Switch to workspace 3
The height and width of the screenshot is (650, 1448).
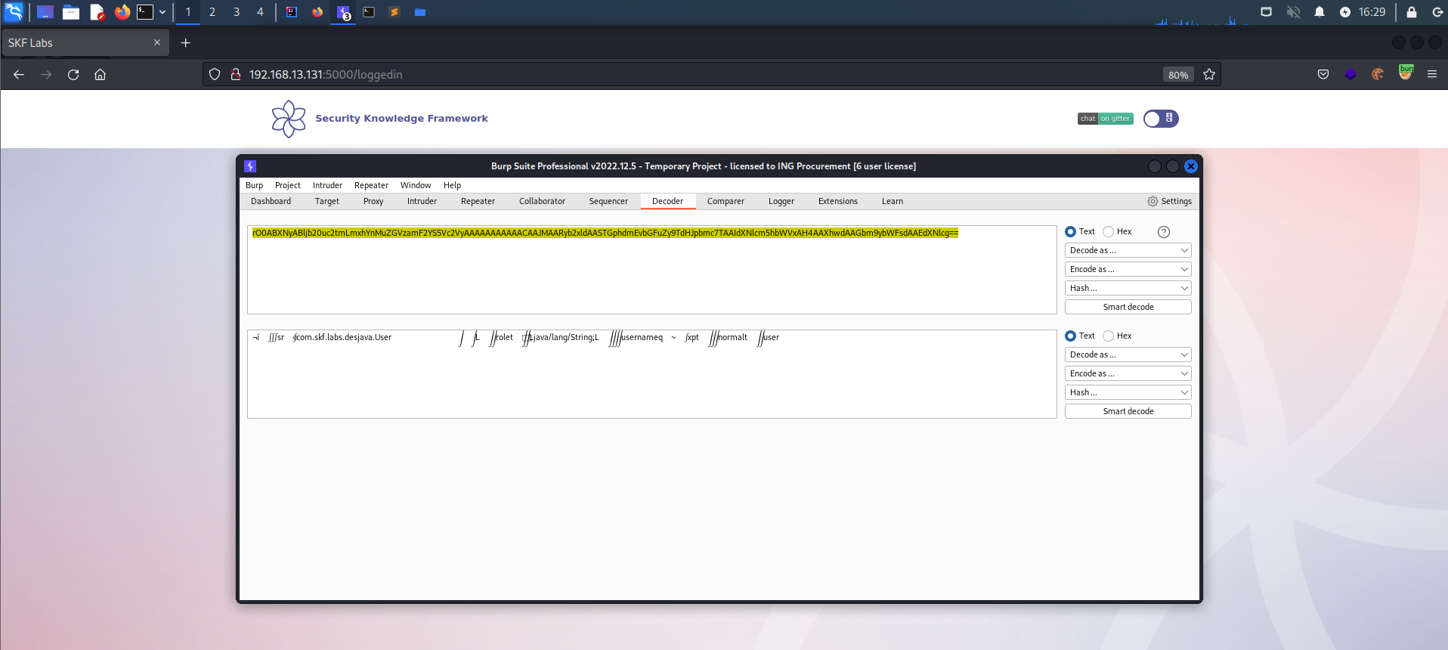click(237, 12)
